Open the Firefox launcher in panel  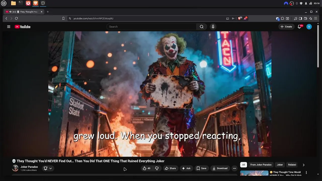(28, 3)
